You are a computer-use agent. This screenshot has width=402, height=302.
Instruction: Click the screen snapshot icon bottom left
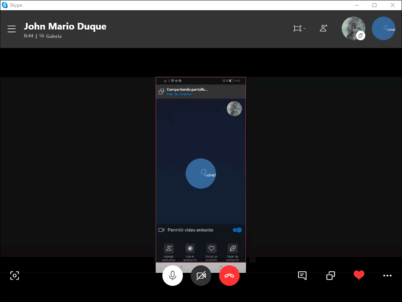click(14, 275)
